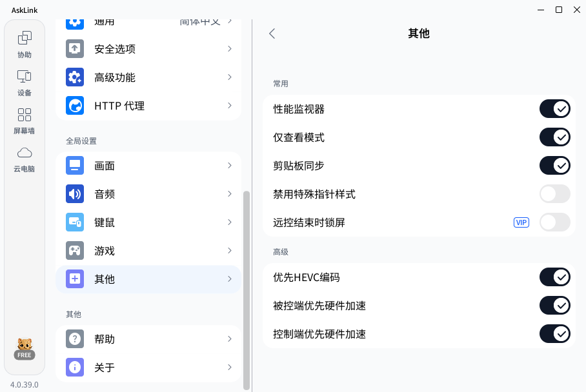The image size is (586, 392).
Task: Open HTTP 代理 chevron arrow
Action: coord(230,106)
